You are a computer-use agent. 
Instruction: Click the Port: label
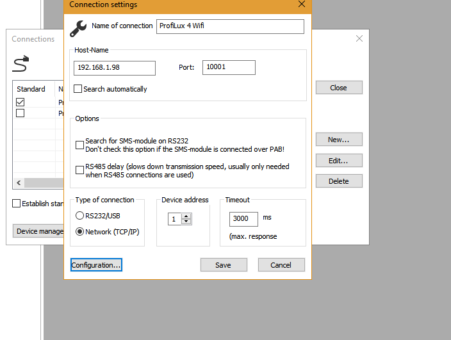click(186, 67)
